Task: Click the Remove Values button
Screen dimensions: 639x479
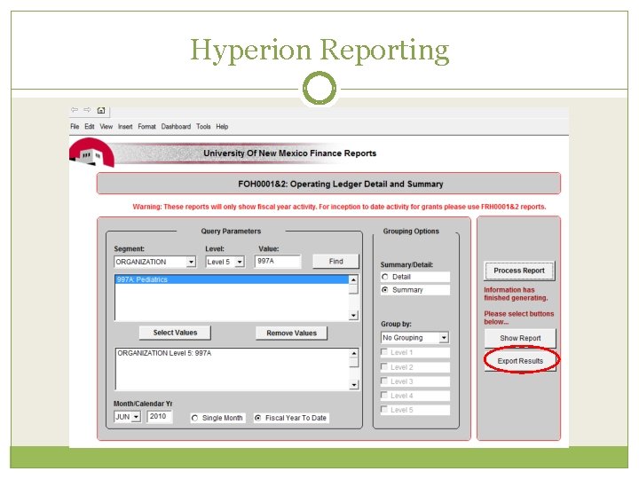Action: point(291,334)
